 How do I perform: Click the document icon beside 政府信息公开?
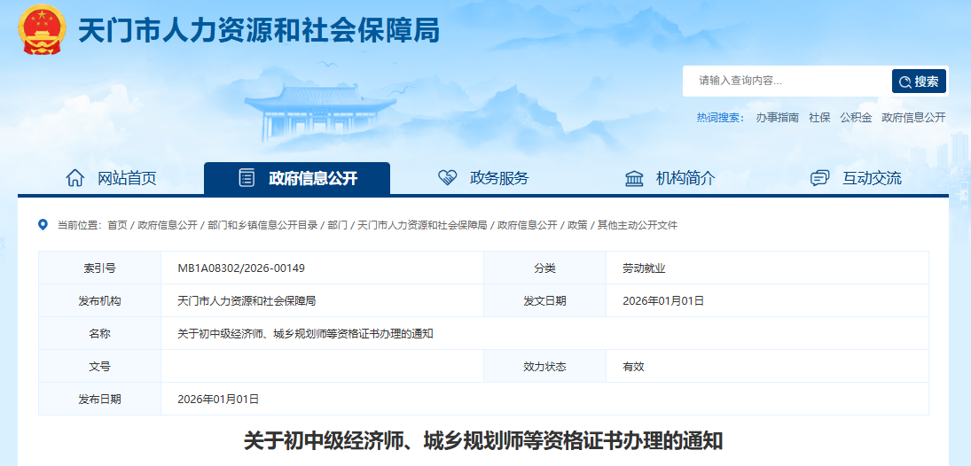[247, 178]
